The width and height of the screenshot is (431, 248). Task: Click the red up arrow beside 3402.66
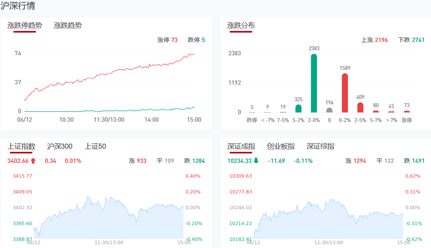click(33, 161)
